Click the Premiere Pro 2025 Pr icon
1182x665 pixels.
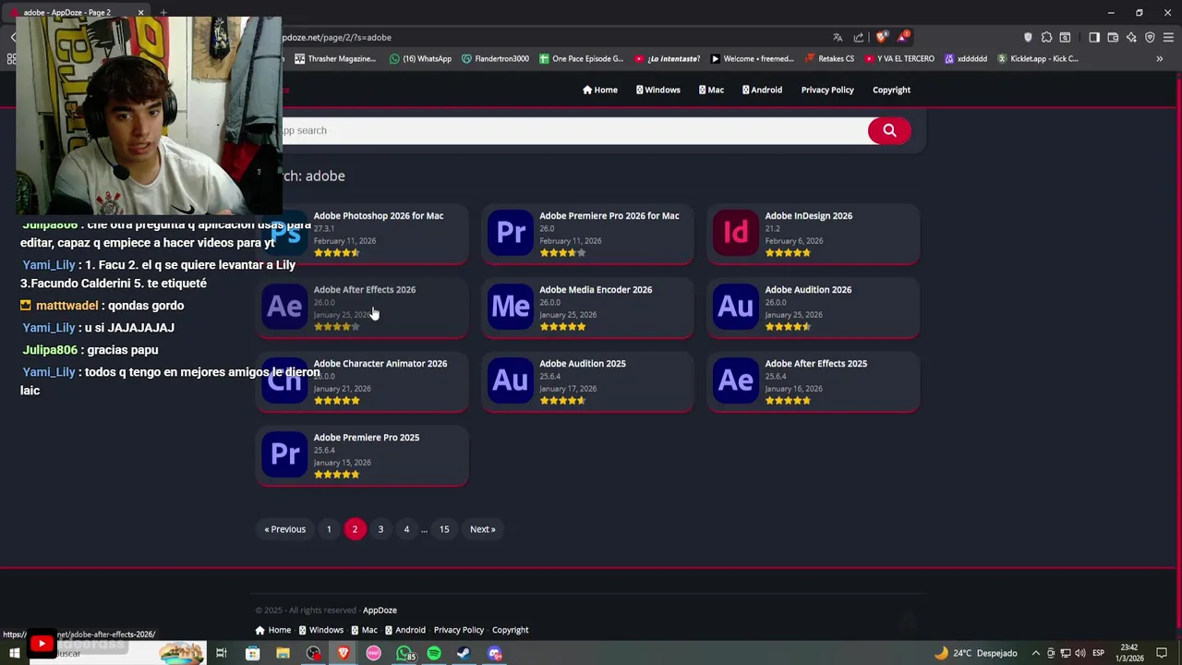pyautogui.click(x=284, y=454)
